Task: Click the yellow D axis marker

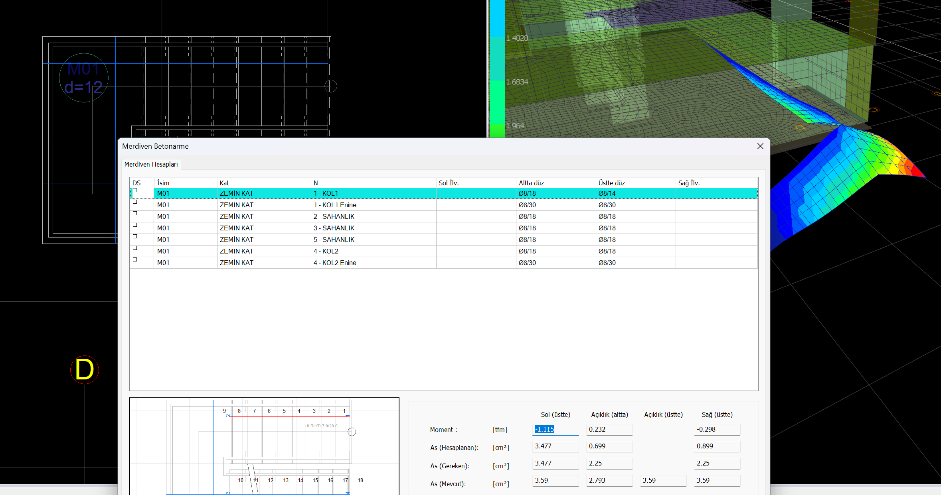Action: [x=85, y=370]
